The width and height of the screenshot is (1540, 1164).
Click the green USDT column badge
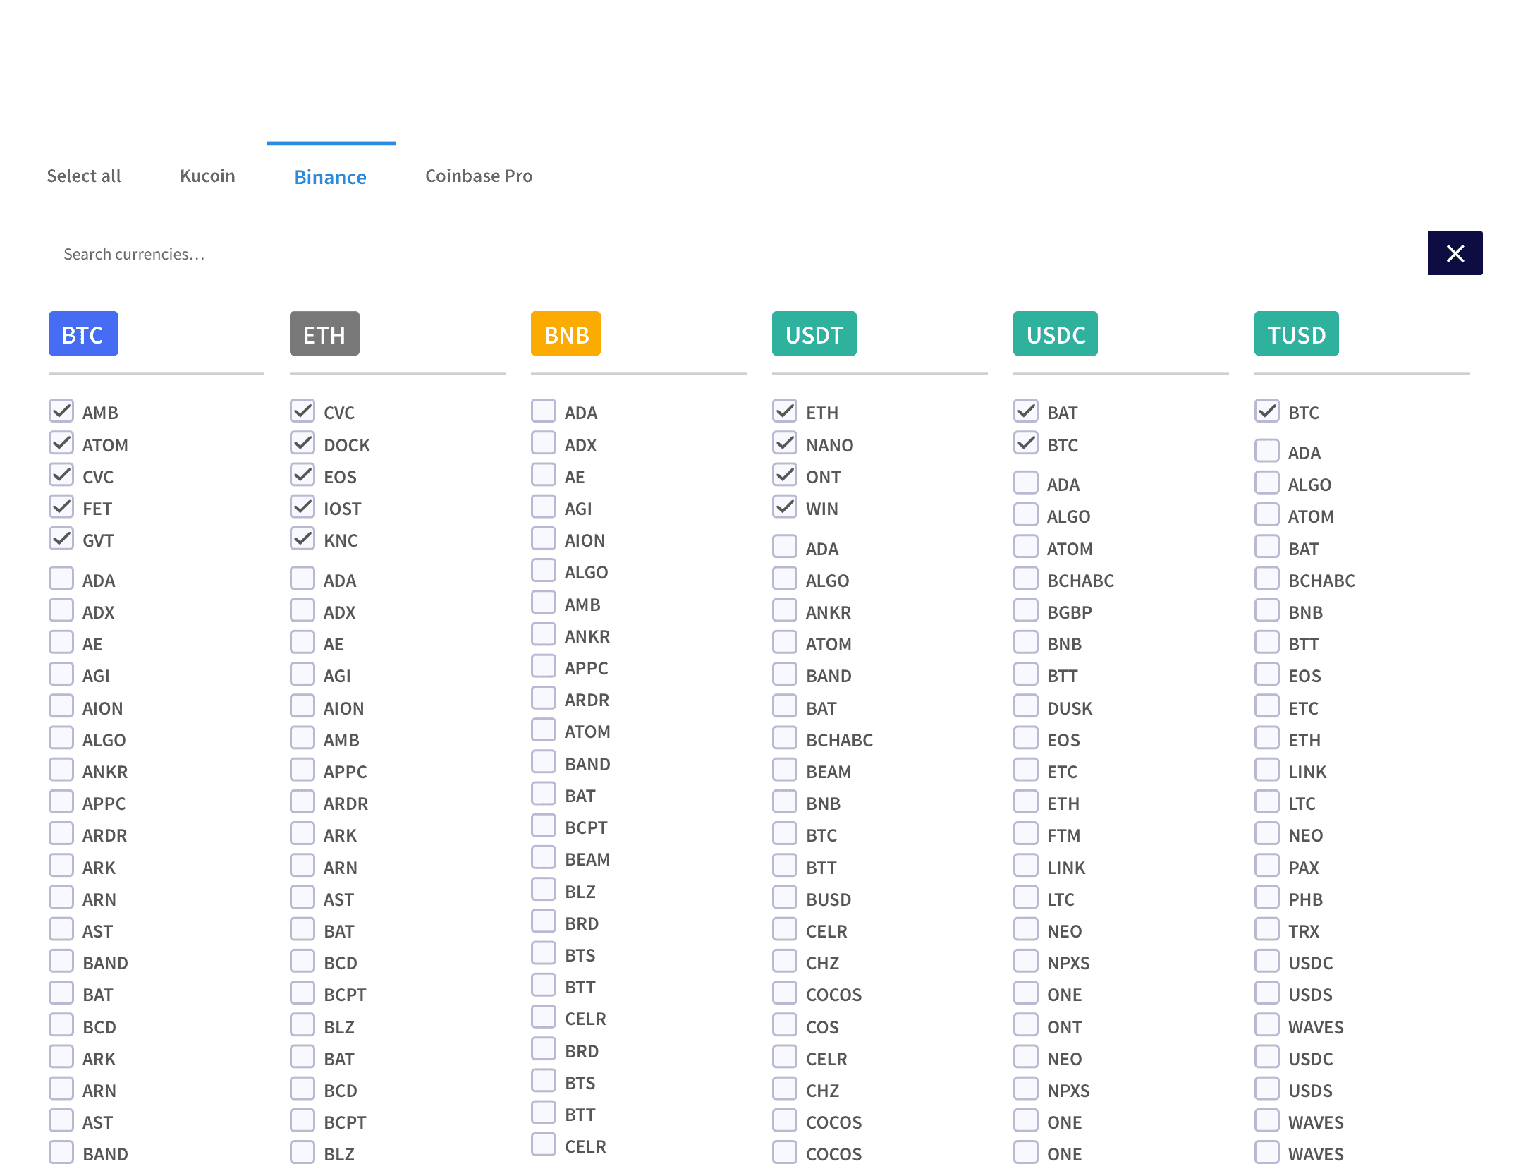click(814, 334)
